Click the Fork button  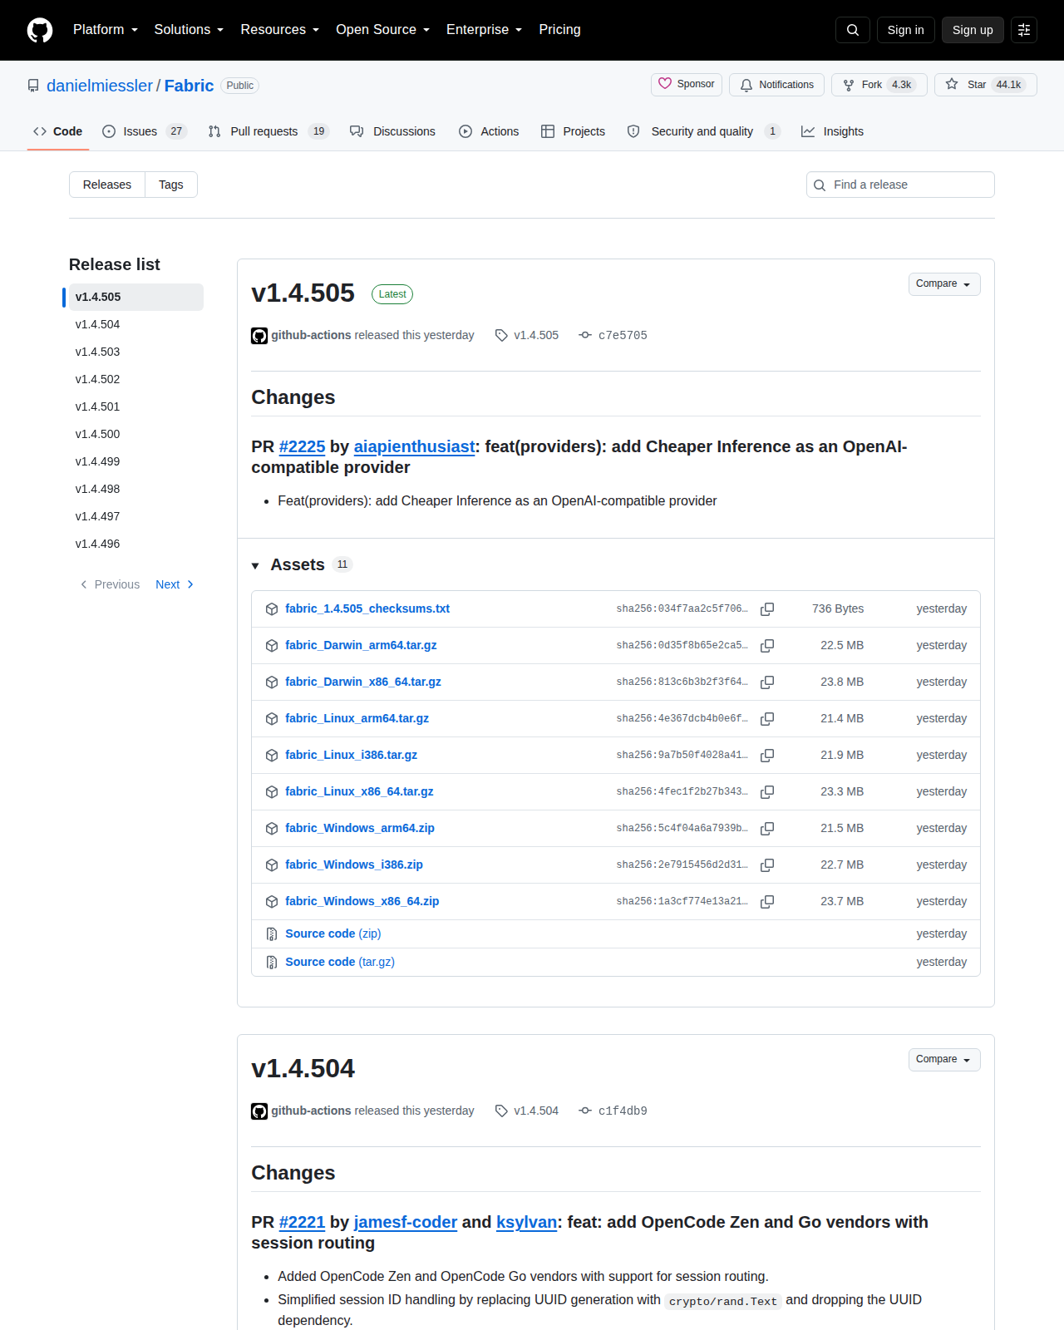(879, 85)
